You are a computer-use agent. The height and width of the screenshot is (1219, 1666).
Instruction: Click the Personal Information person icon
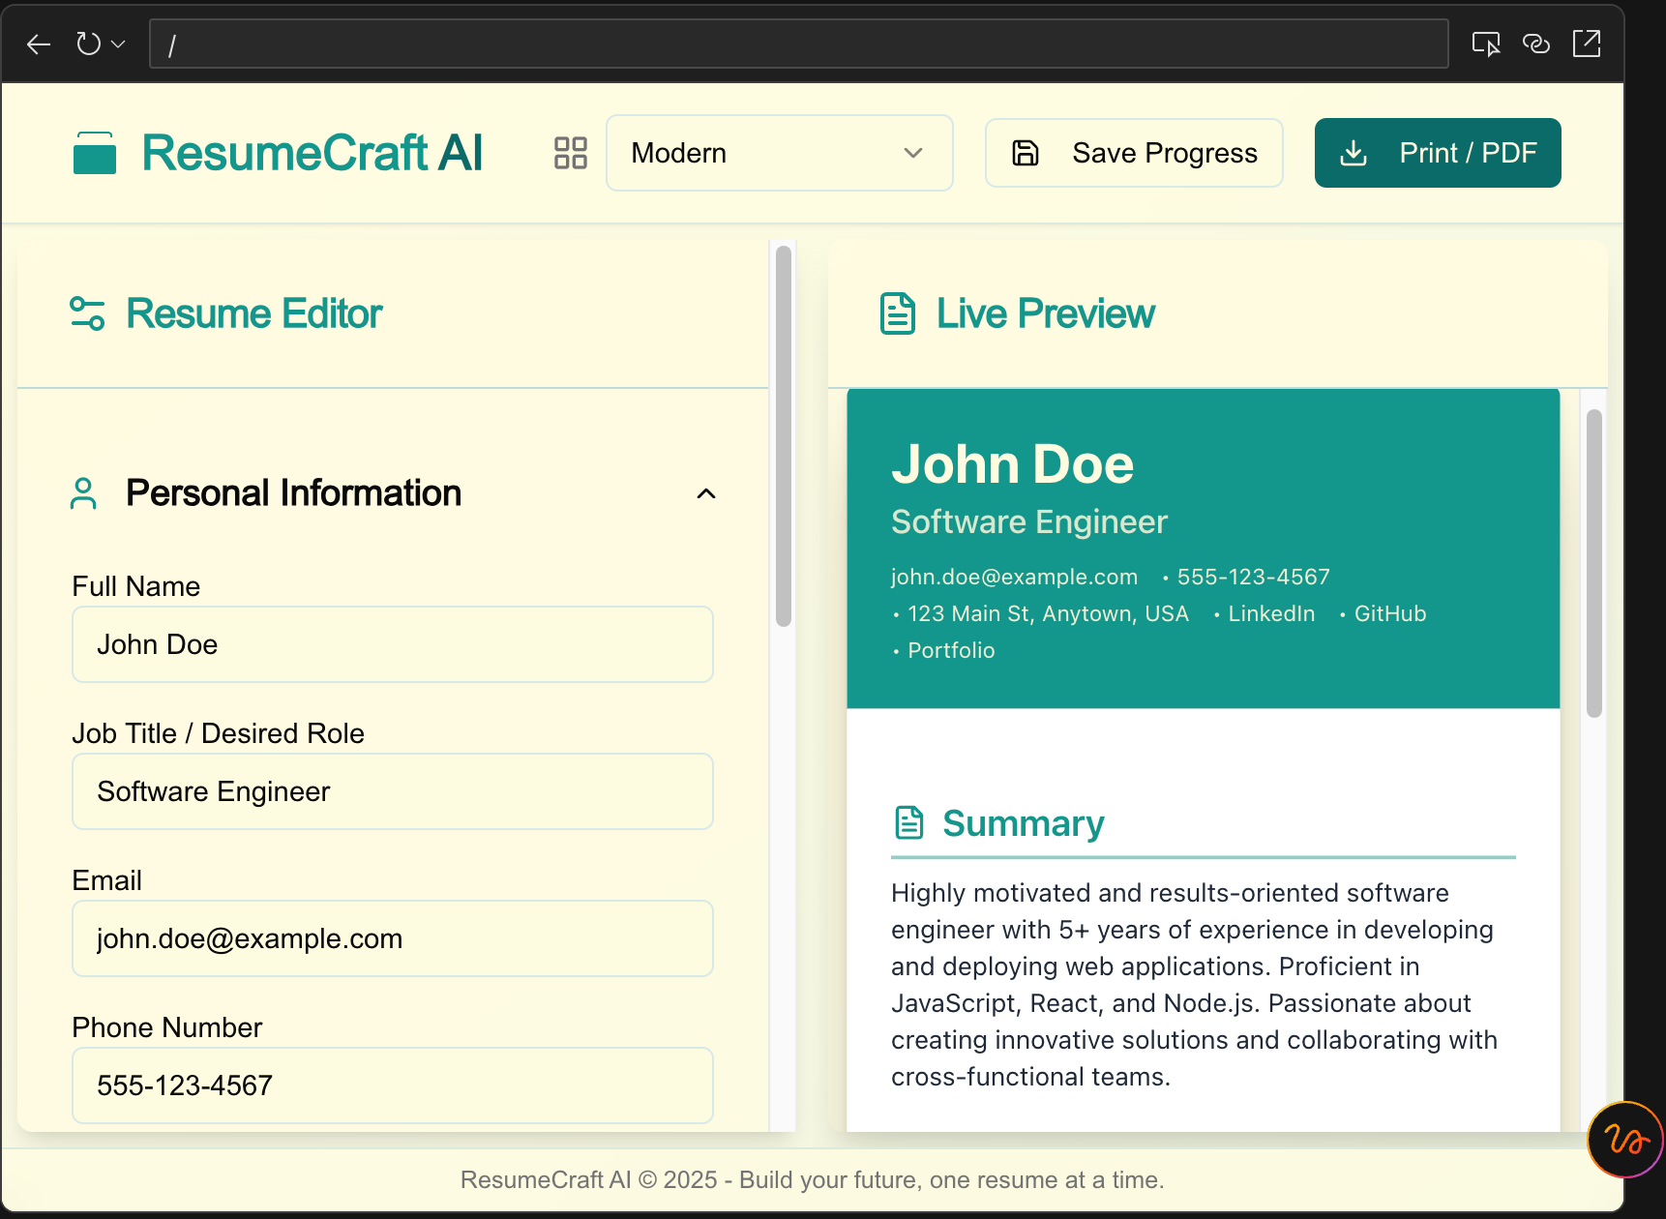click(x=84, y=493)
